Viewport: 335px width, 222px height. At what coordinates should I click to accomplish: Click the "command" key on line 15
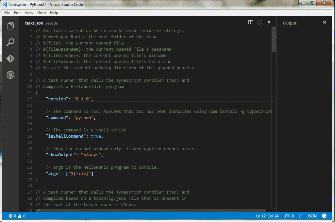tap(57, 117)
